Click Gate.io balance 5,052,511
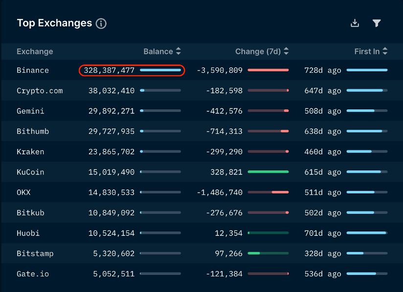Image resolution: width=403 pixels, height=292 pixels. (113, 274)
